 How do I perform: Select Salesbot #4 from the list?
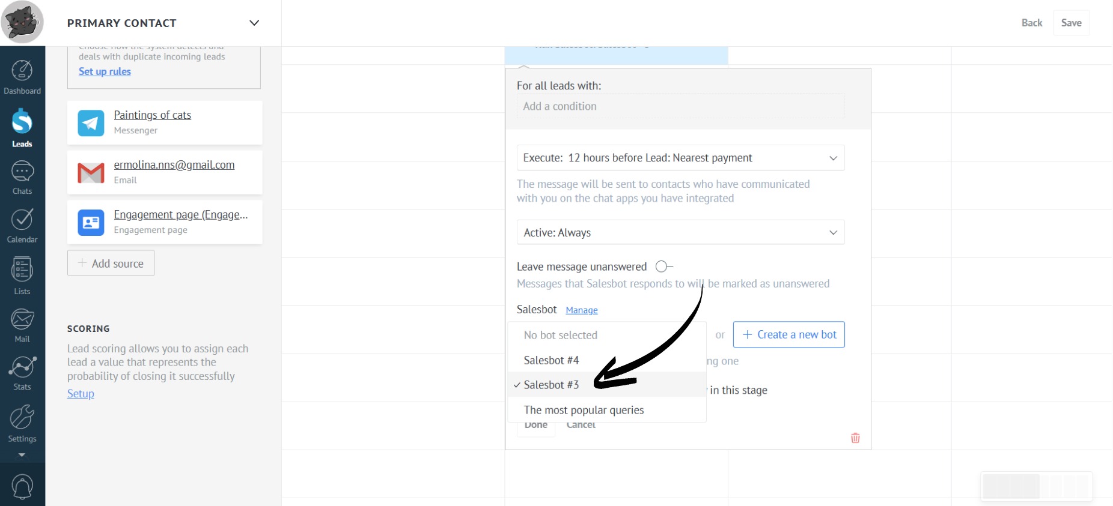tap(551, 360)
